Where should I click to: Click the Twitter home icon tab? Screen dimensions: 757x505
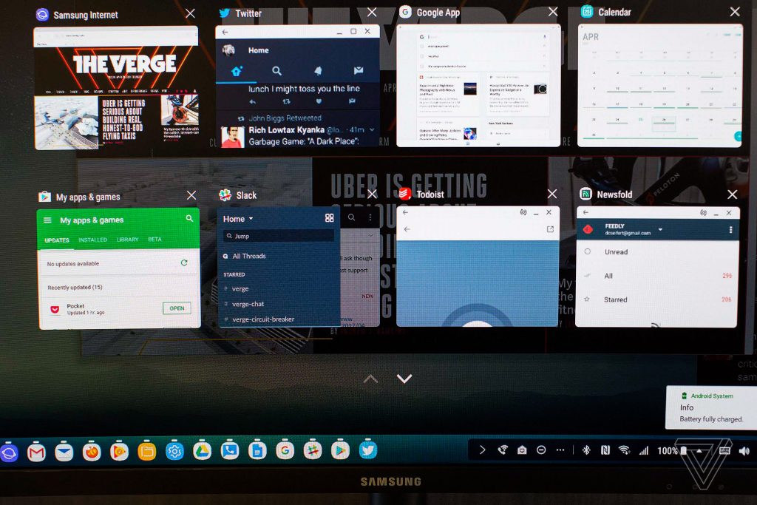point(236,72)
